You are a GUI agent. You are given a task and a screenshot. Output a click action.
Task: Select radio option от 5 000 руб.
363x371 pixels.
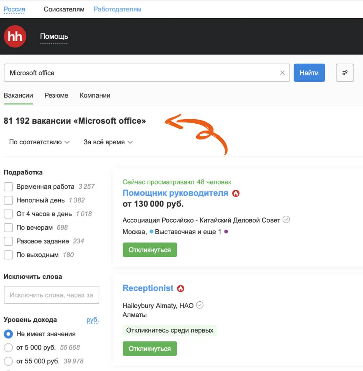click(8, 348)
